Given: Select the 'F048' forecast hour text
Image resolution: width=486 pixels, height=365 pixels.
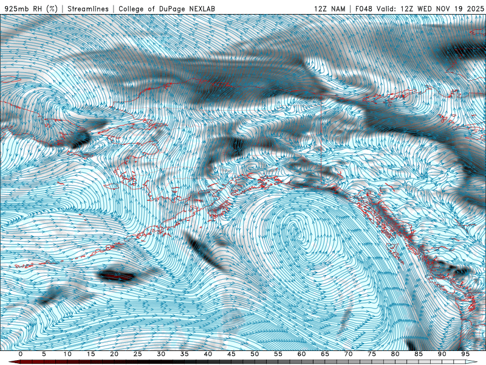Looking at the screenshot, I should point(364,9).
